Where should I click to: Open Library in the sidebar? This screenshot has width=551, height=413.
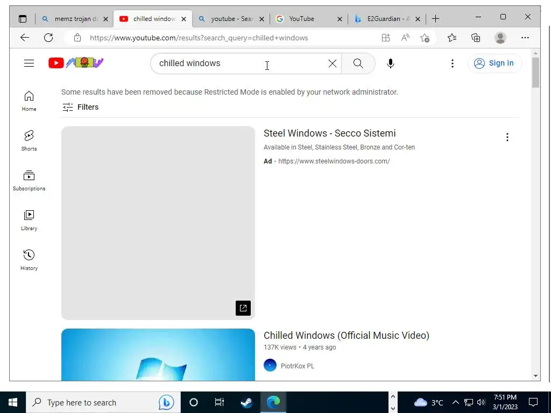click(x=29, y=220)
